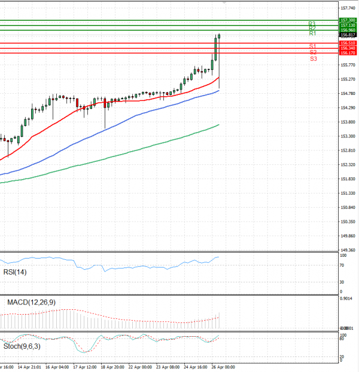
Task: Click the 149.360 price axis value
Action: (348, 250)
